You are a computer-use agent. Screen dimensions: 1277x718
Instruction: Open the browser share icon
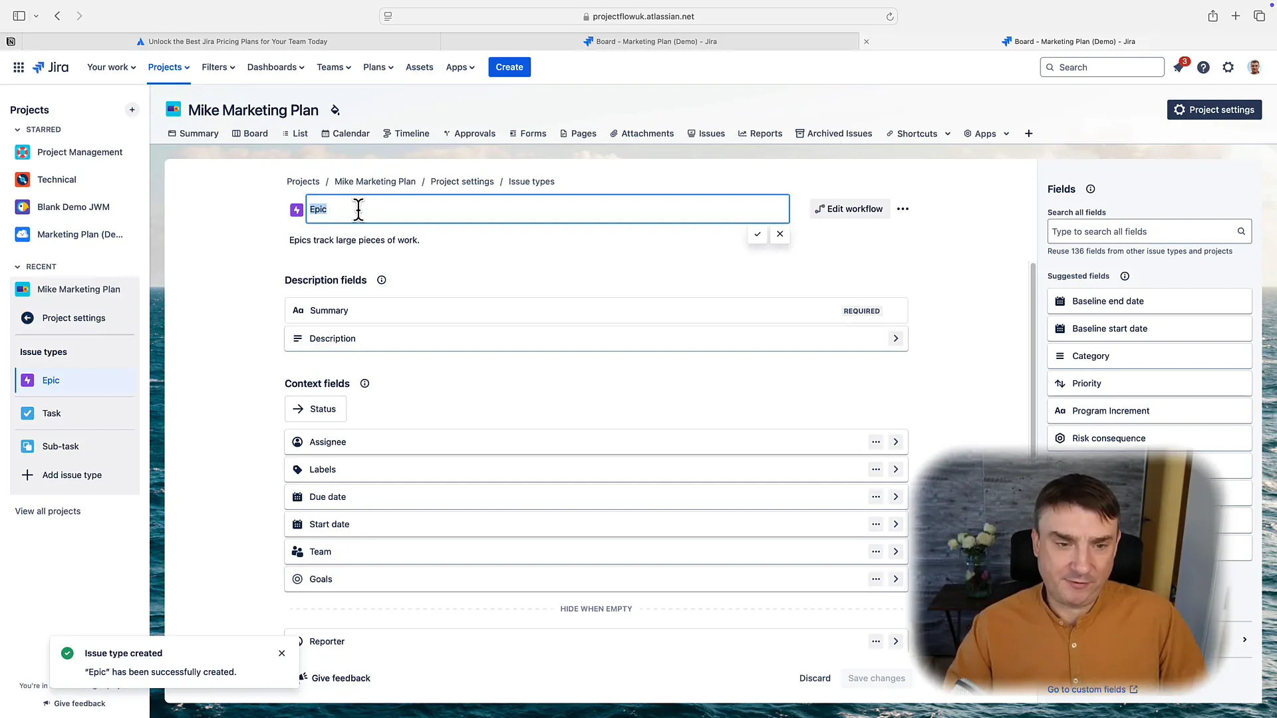(1213, 16)
